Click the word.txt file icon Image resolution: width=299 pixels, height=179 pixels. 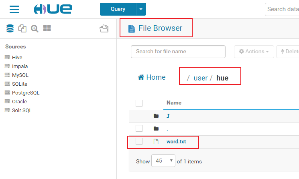tap(156, 141)
